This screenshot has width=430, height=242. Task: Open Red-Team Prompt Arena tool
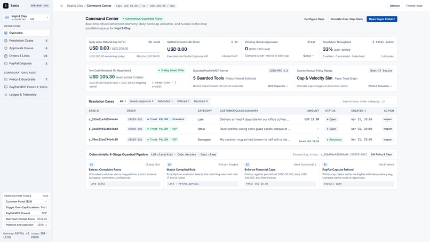click(x=26, y=219)
